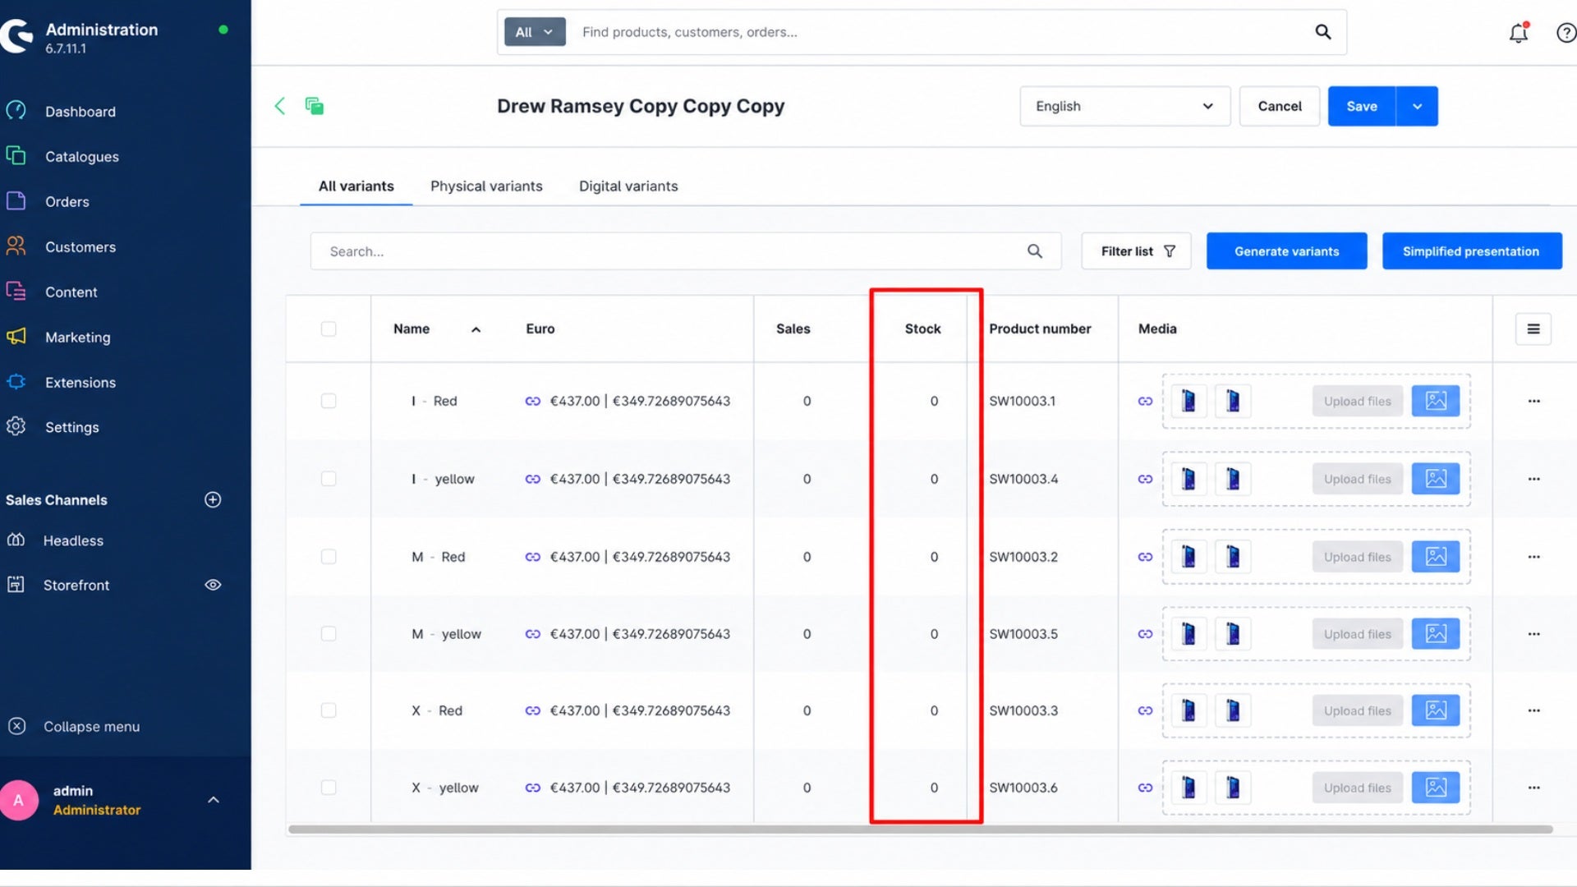Click the help question mark icon
Viewport: 1577px width, 887px height.
[1566, 32]
